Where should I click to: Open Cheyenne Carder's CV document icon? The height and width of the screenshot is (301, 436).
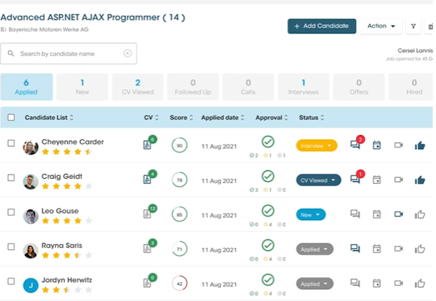tap(147, 144)
